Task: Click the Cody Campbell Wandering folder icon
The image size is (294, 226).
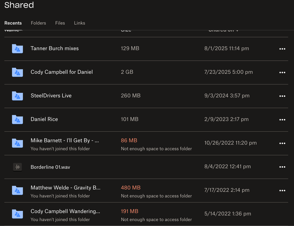Action: coord(17,214)
